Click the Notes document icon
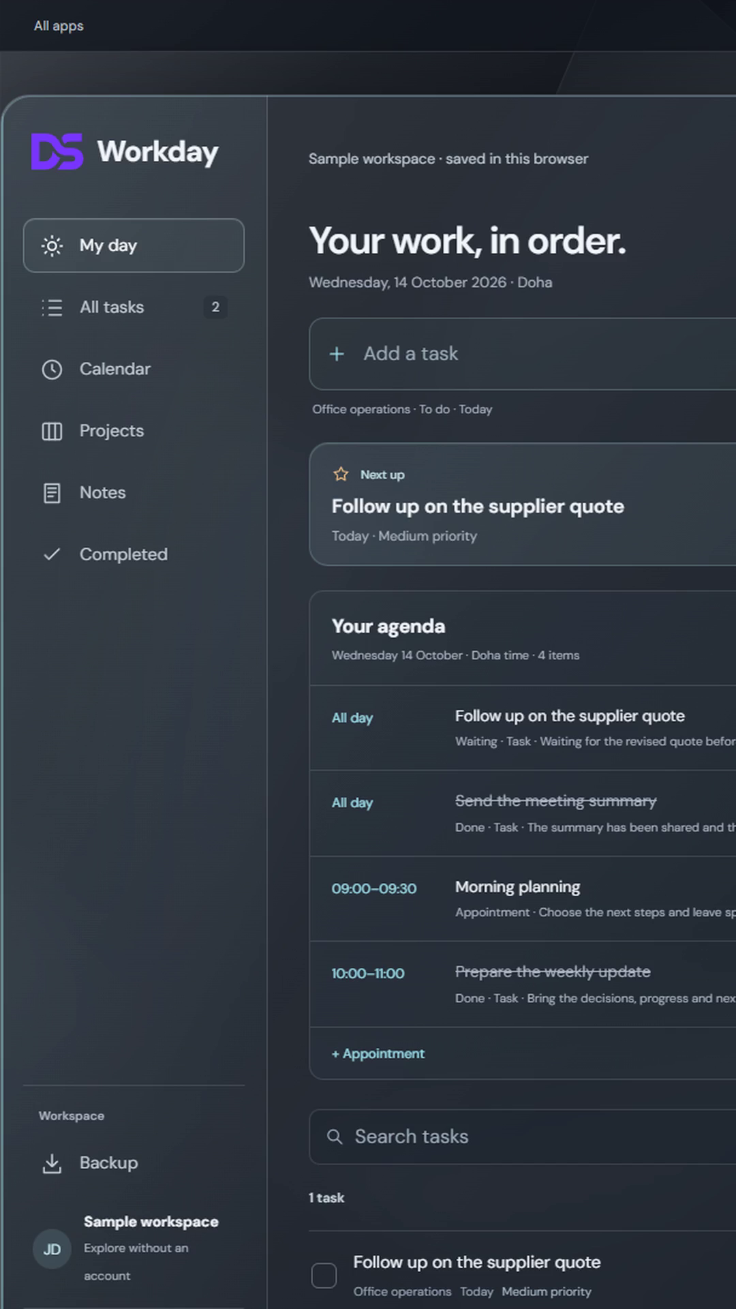The image size is (736, 1309). coord(52,493)
